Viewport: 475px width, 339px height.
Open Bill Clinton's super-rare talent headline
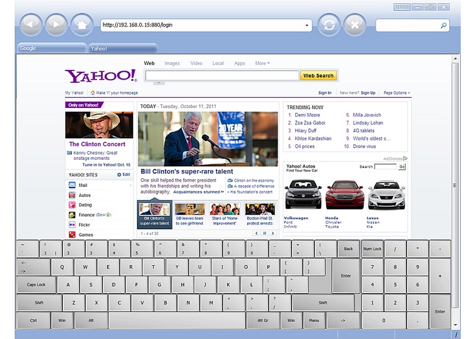coord(187,171)
